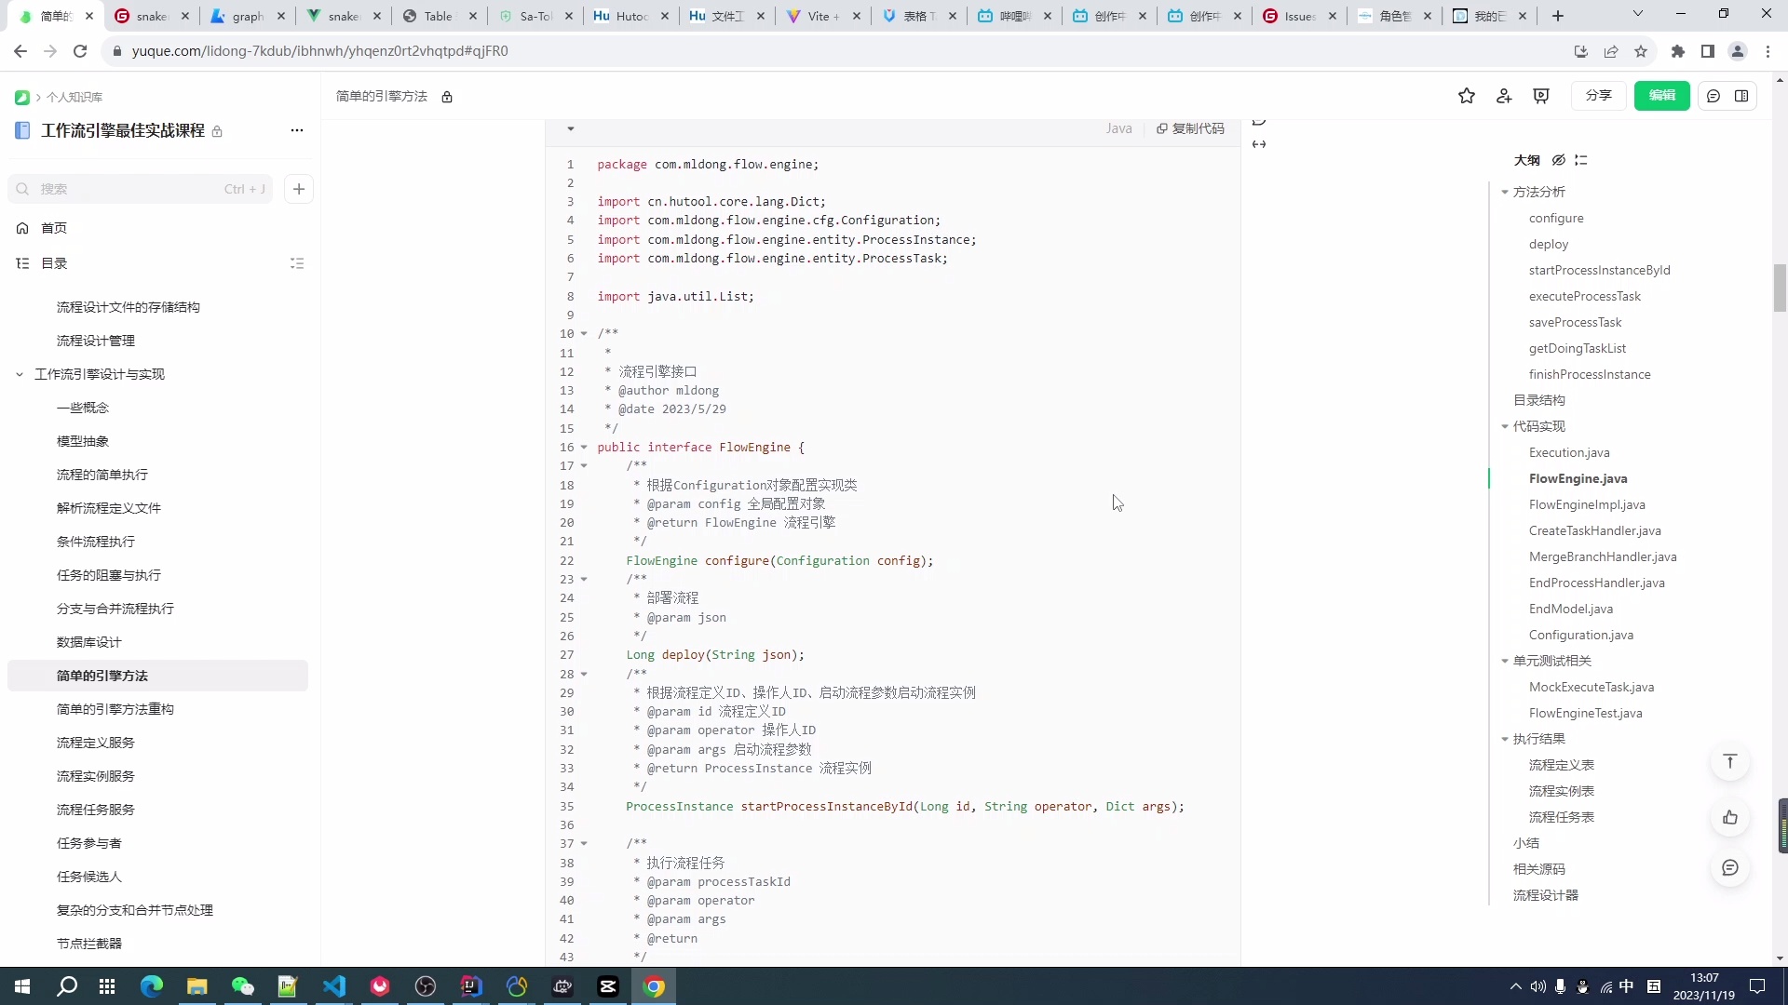Collapse the 方法分析 outline section

pyautogui.click(x=1505, y=192)
